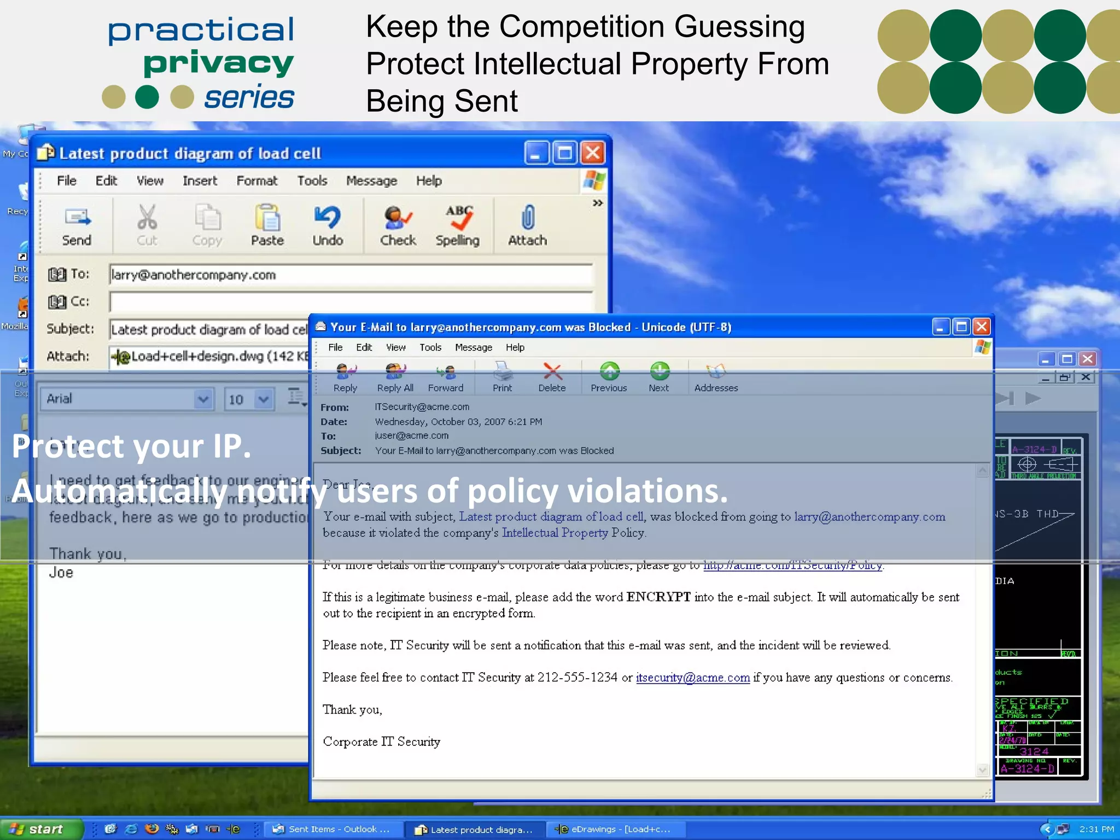The height and width of the screenshot is (840, 1120).
Task: Click itsecurity@acme.com email link
Action: 692,678
